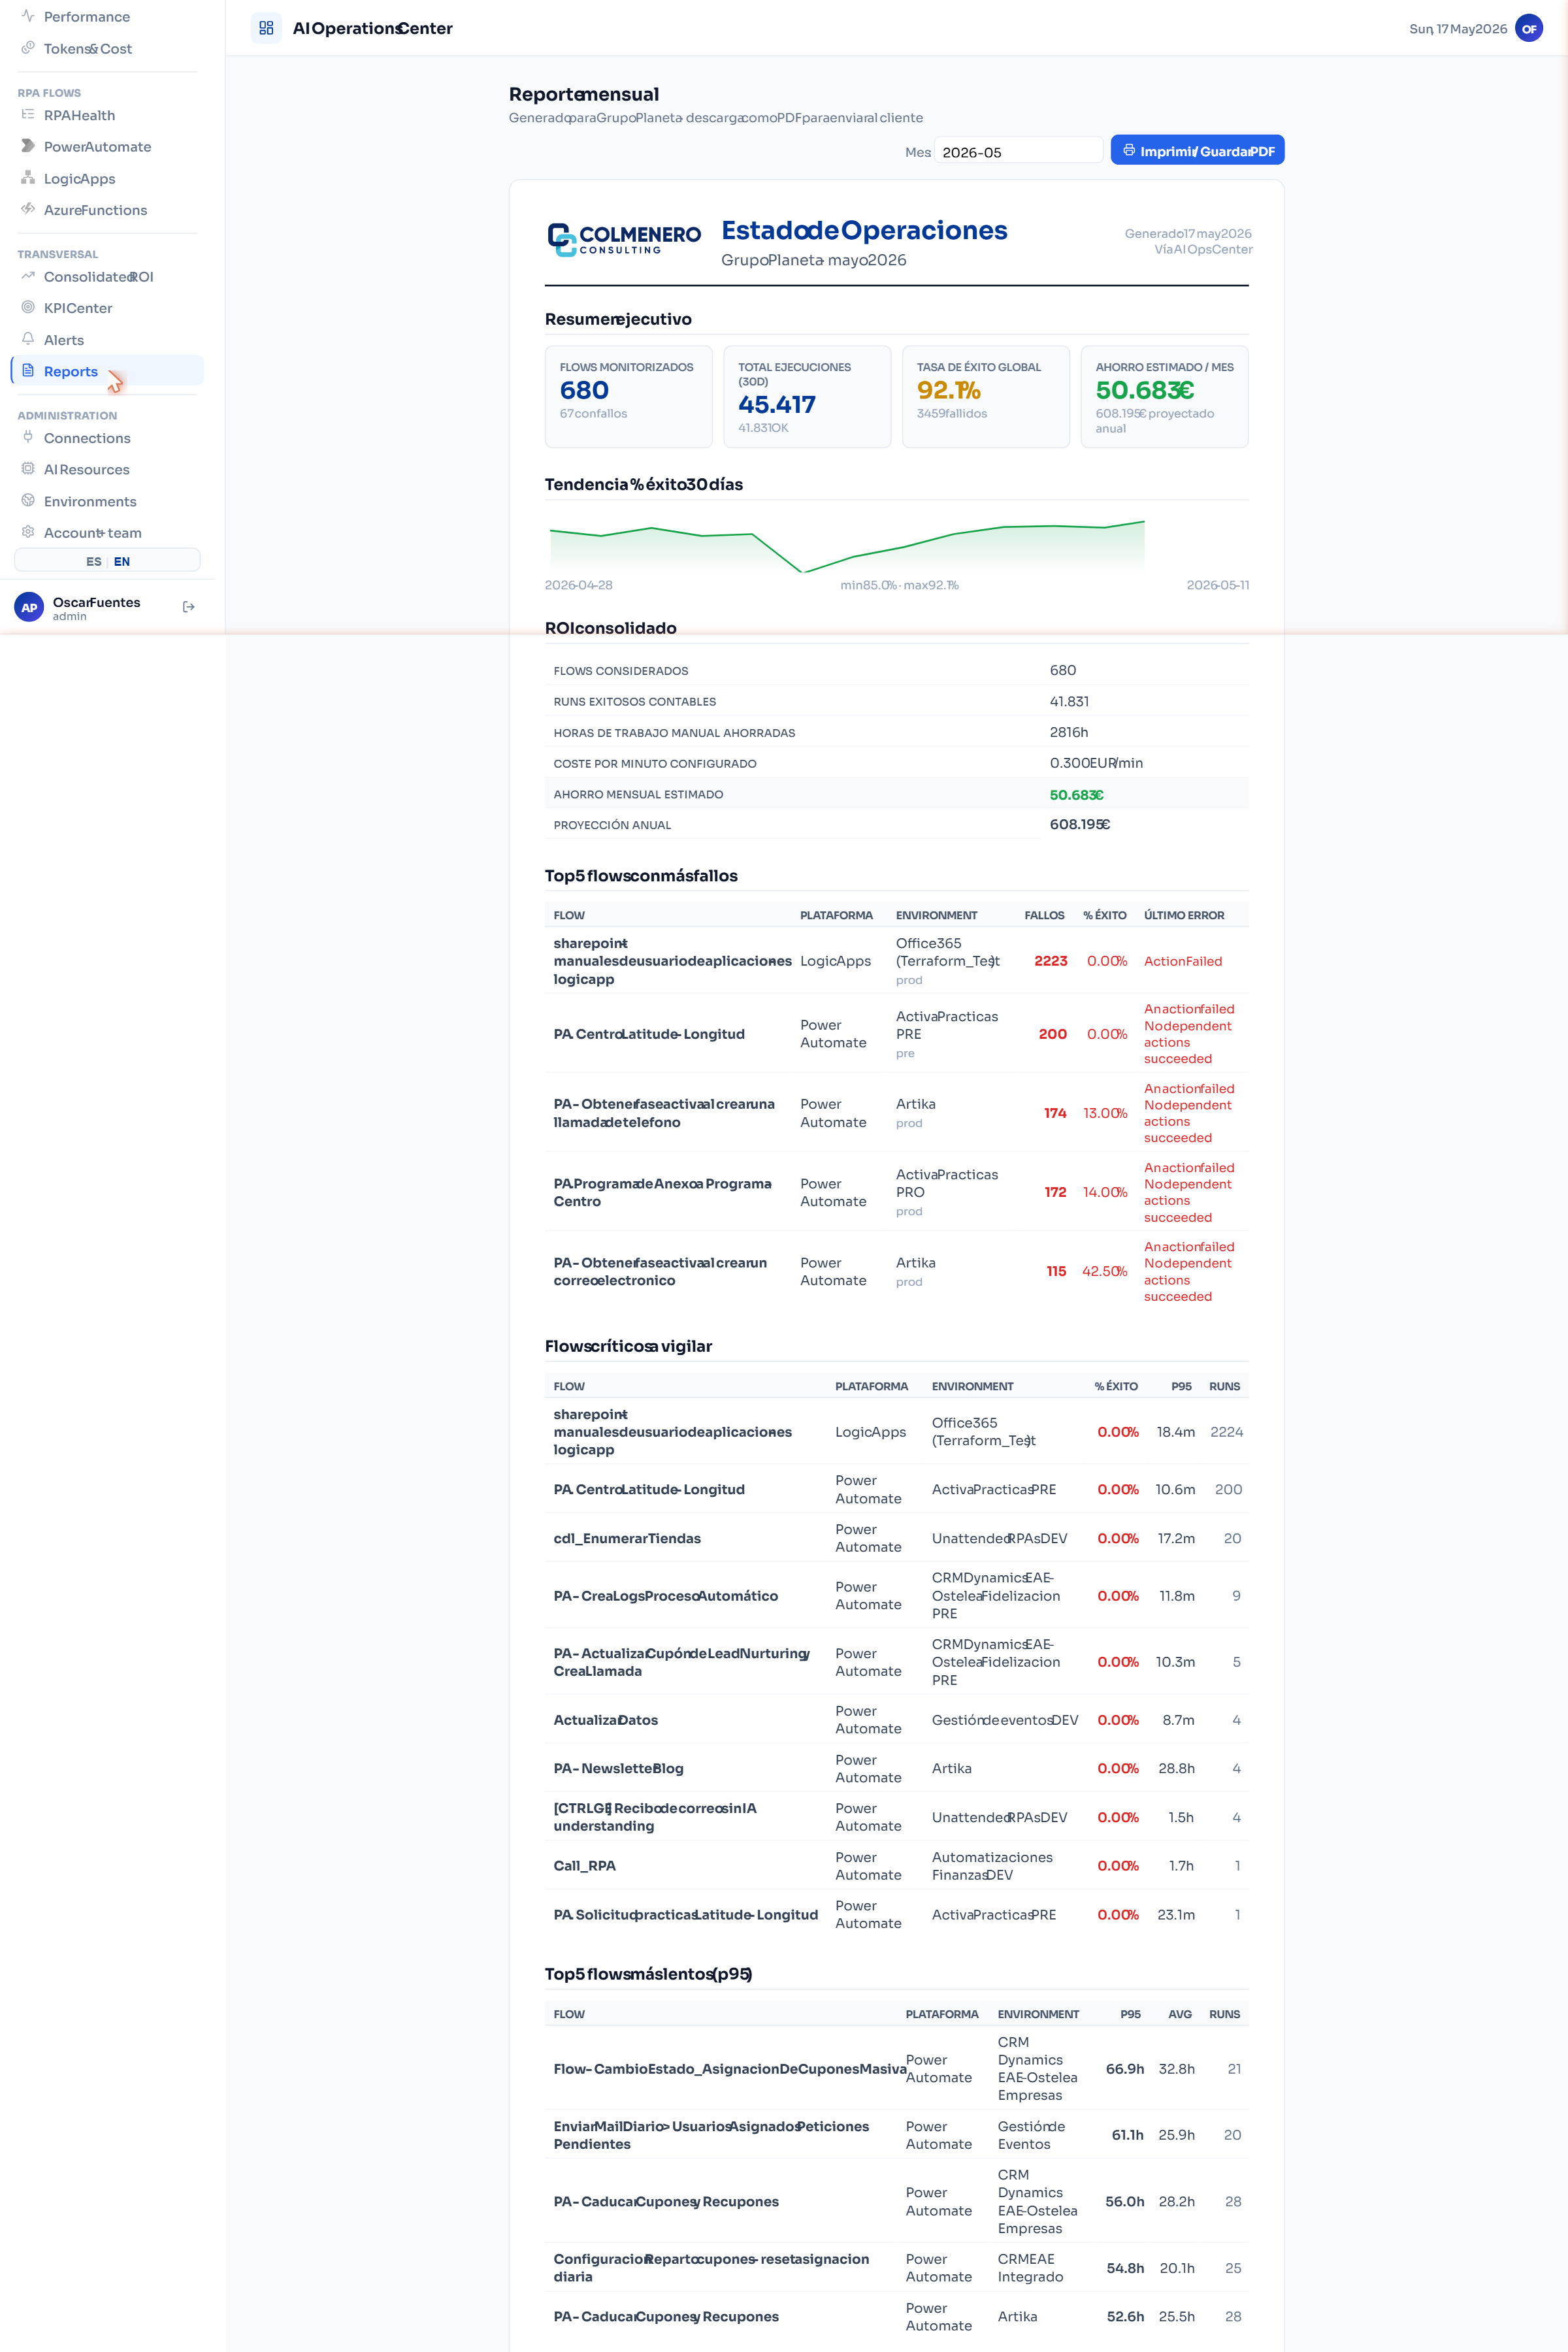Click PA - Newsletter Blog flow name
Screen dimensions: 1568x2352
click(618, 1768)
